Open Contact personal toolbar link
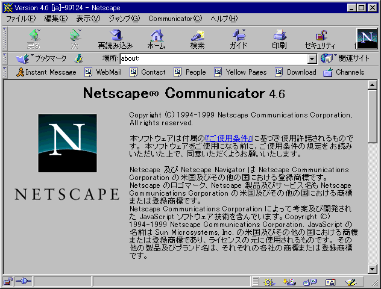381x289 pixels. [148, 72]
